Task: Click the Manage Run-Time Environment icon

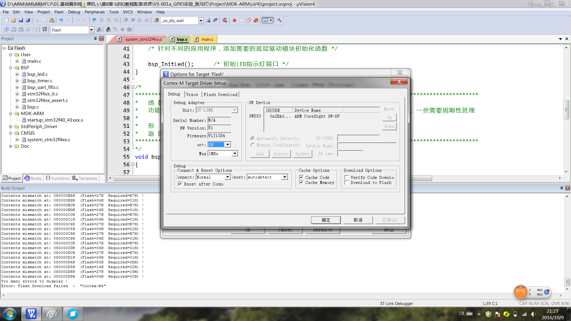Action: 122,29
